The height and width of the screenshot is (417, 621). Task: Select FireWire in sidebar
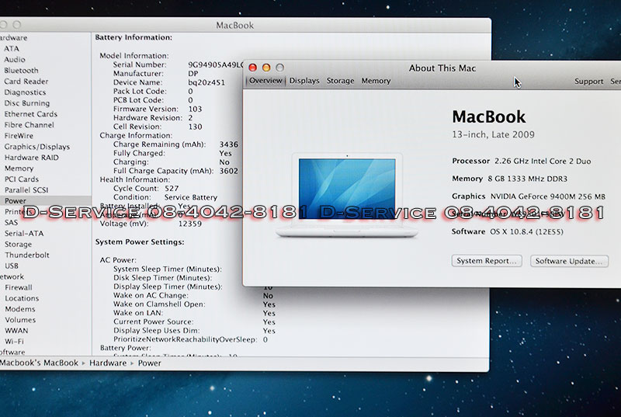pos(19,136)
